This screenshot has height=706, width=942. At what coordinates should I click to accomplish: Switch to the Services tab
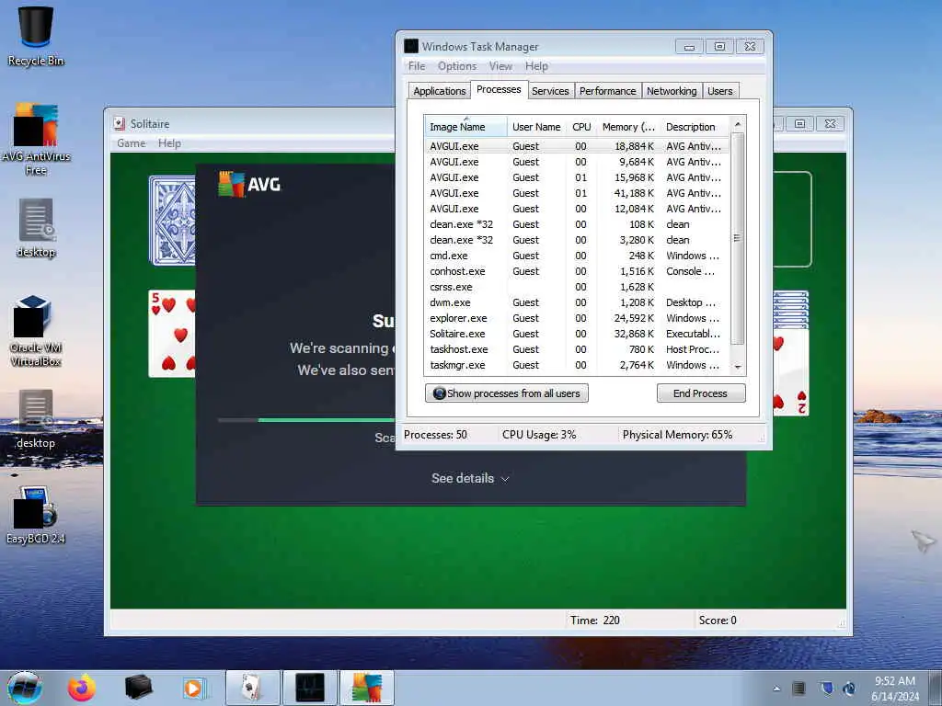[x=550, y=91]
